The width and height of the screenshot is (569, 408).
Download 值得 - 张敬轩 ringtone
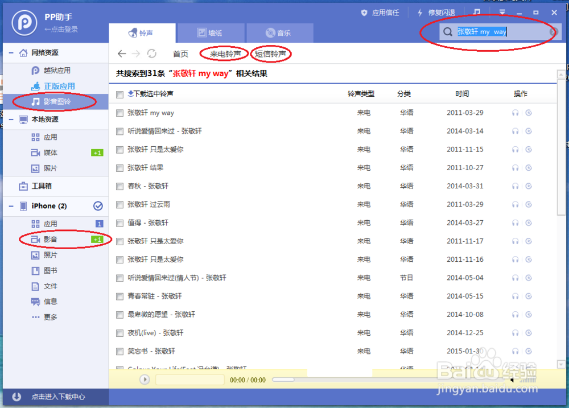pos(529,223)
